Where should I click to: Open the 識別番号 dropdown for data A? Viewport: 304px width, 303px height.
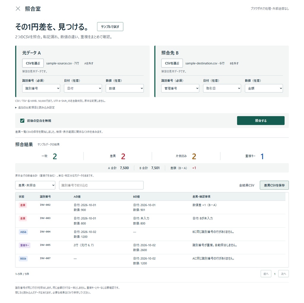[x=41, y=88]
